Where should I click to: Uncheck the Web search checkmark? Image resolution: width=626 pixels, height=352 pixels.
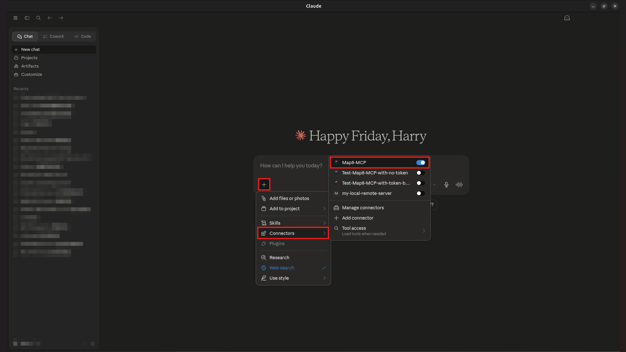click(324, 268)
